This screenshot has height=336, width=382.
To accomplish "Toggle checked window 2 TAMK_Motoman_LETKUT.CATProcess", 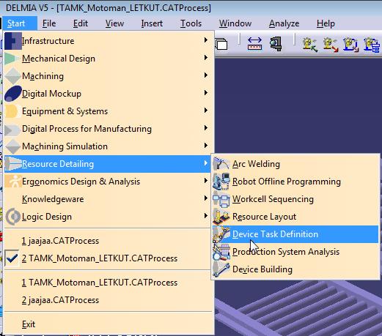I will (x=108, y=258).
